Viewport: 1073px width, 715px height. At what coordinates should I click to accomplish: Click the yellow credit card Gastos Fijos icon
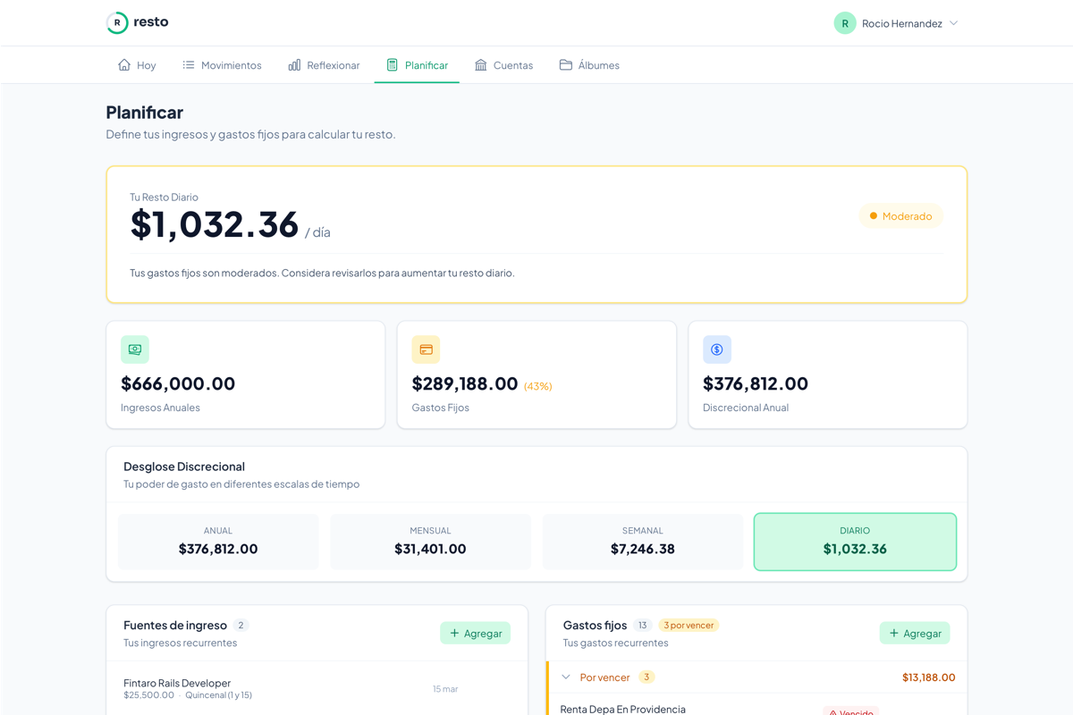pos(426,349)
